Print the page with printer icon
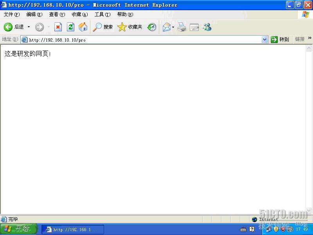The width and height of the screenshot is (313, 235). (x=182, y=27)
